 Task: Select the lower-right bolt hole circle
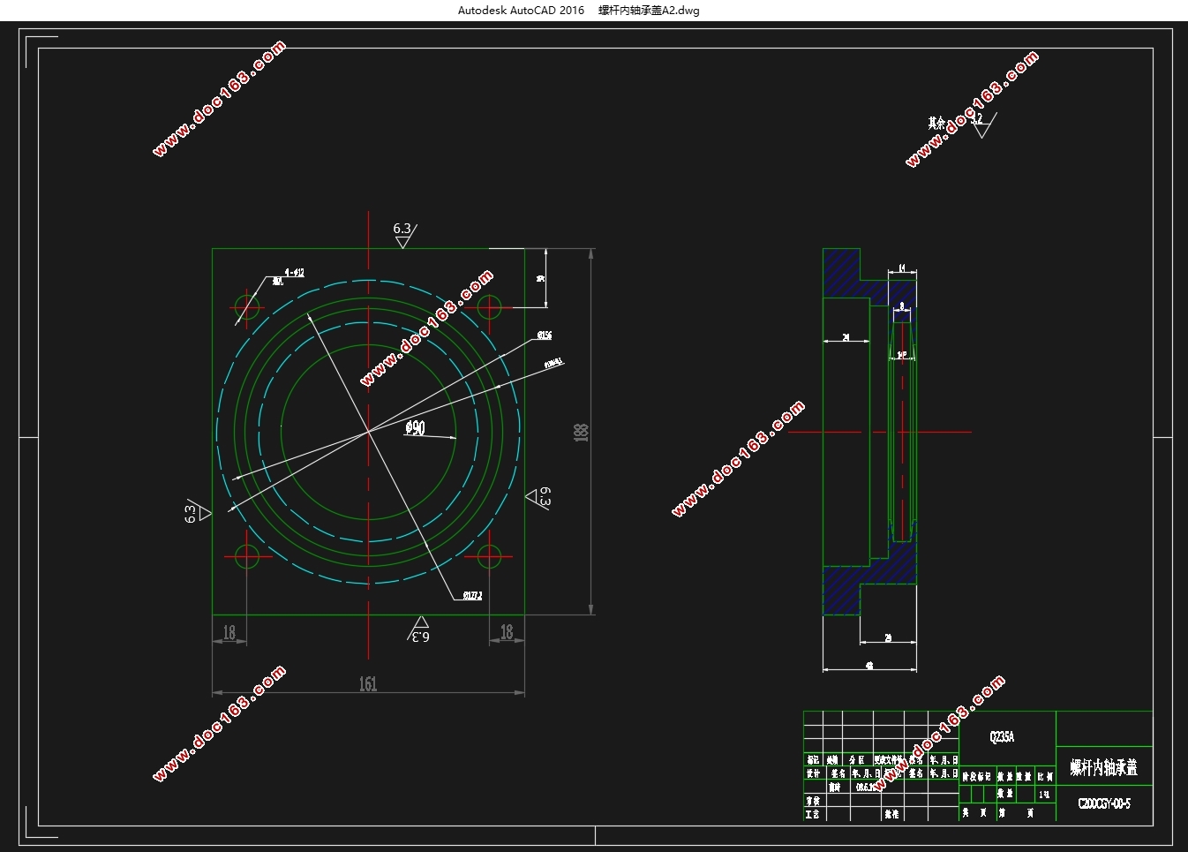pyautogui.click(x=489, y=557)
